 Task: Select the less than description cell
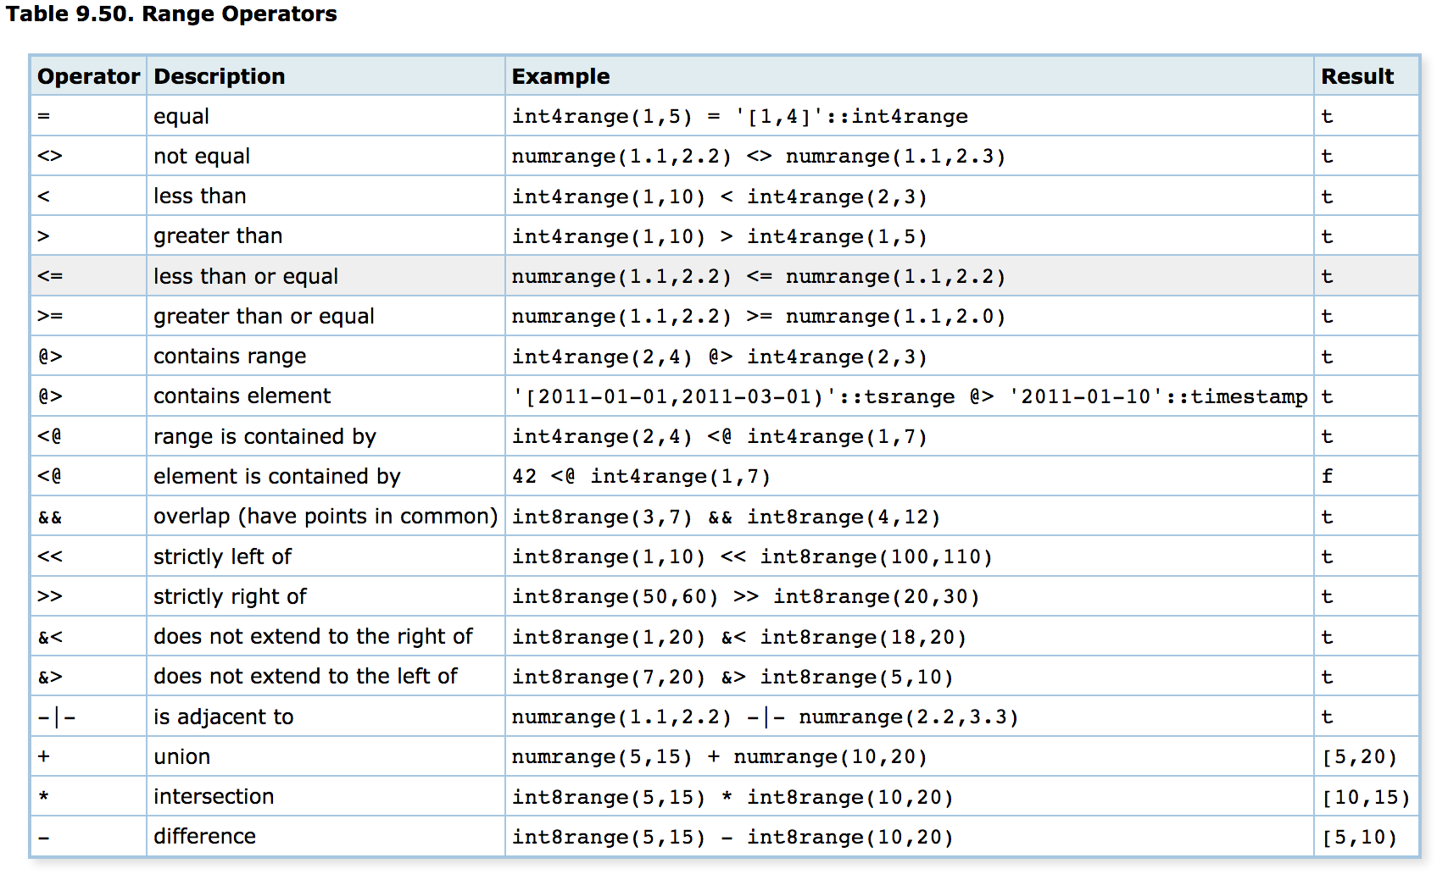[x=199, y=196]
